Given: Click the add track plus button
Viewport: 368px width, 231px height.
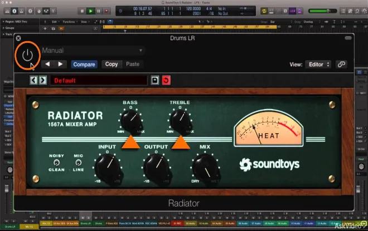Looking at the screenshot, I should coord(45,28).
